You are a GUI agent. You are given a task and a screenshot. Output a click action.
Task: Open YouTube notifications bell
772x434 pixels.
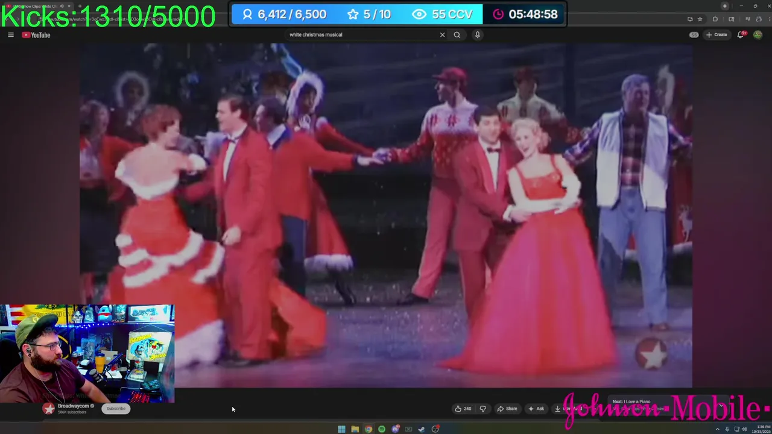coord(741,34)
